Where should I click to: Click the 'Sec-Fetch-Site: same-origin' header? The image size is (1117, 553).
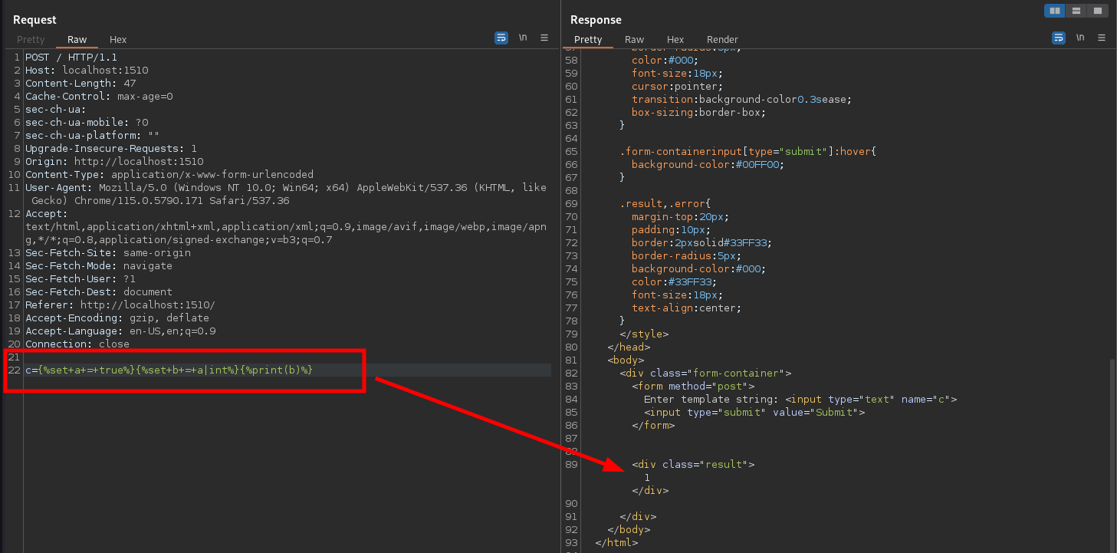pos(108,252)
